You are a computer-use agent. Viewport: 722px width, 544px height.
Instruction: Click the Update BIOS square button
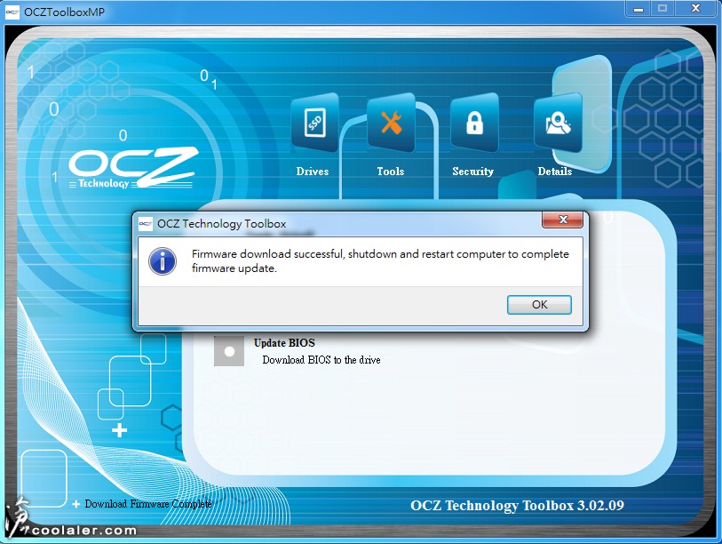point(229,351)
